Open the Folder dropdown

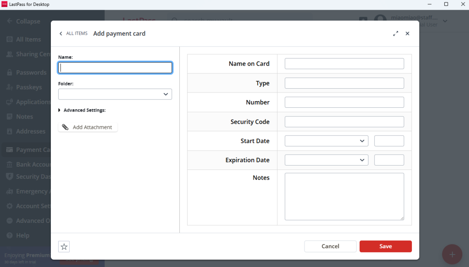115,94
